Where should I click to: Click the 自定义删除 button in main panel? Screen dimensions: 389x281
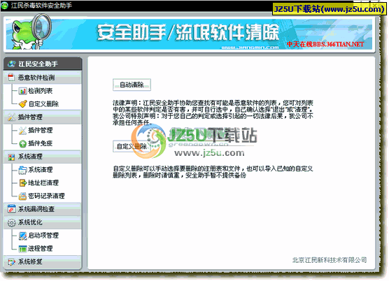coord(132,147)
